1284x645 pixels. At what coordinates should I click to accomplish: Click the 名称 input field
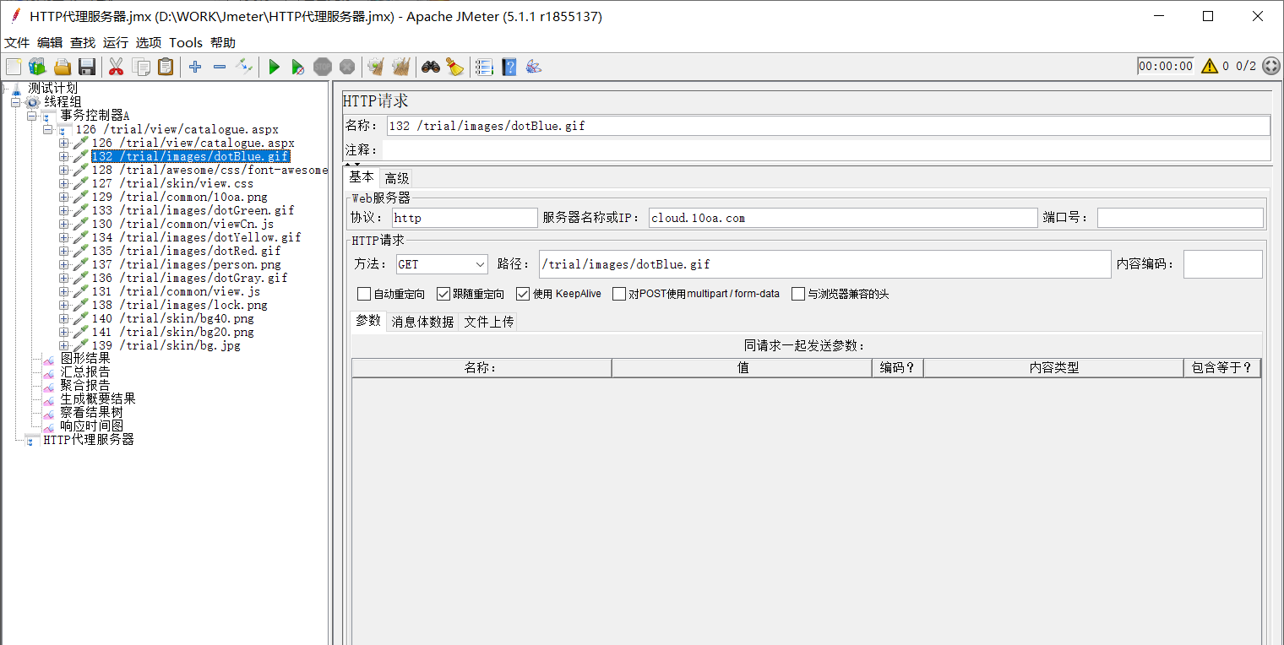click(x=828, y=126)
